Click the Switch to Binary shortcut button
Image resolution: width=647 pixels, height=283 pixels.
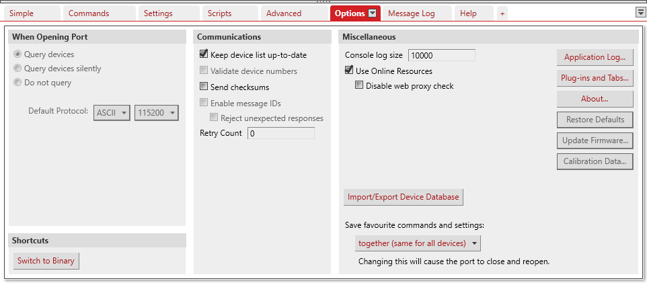pyautogui.click(x=46, y=261)
